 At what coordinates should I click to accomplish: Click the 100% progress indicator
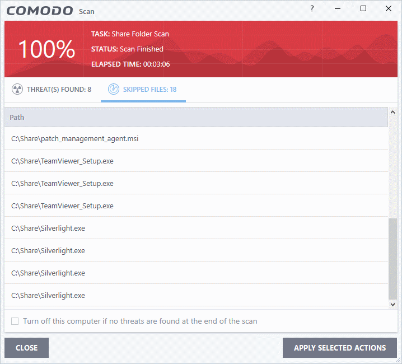pyautogui.click(x=46, y=49)
